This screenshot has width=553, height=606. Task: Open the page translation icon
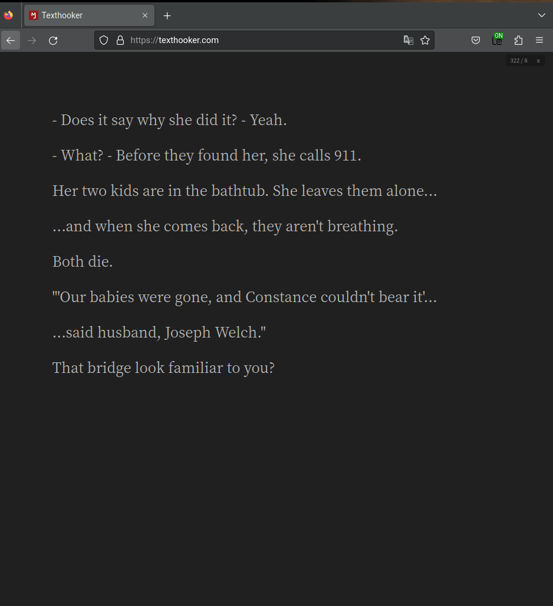tap(408, 40)
